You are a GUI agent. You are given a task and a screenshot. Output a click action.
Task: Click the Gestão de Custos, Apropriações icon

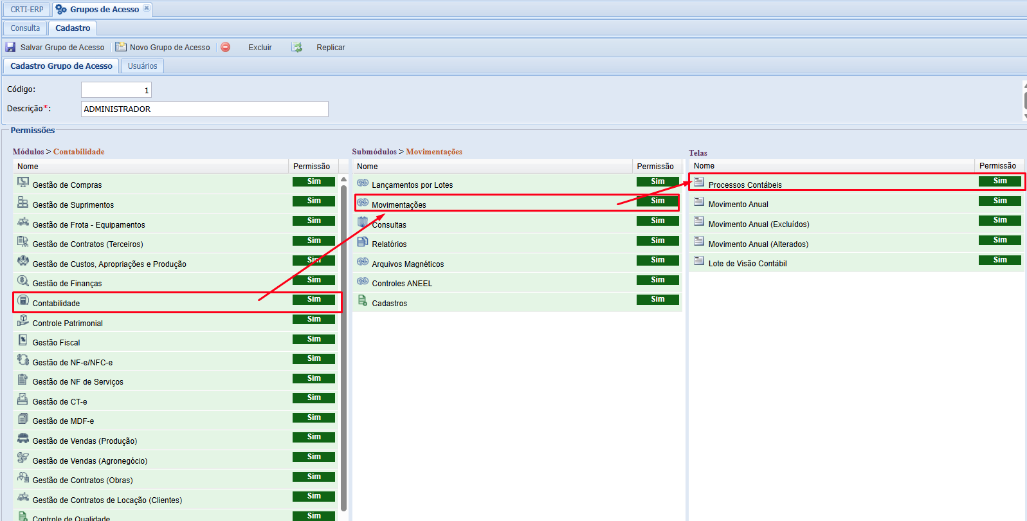click(x=23, y=262)
